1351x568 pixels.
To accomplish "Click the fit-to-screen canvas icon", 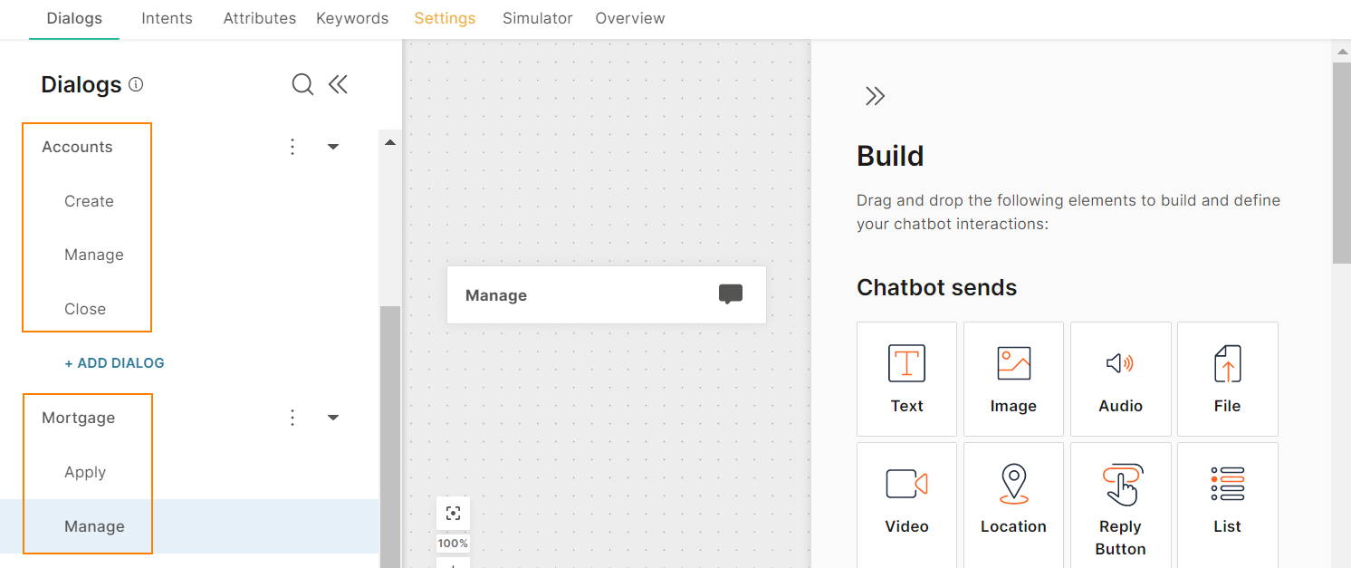I will tap(453, 514).
